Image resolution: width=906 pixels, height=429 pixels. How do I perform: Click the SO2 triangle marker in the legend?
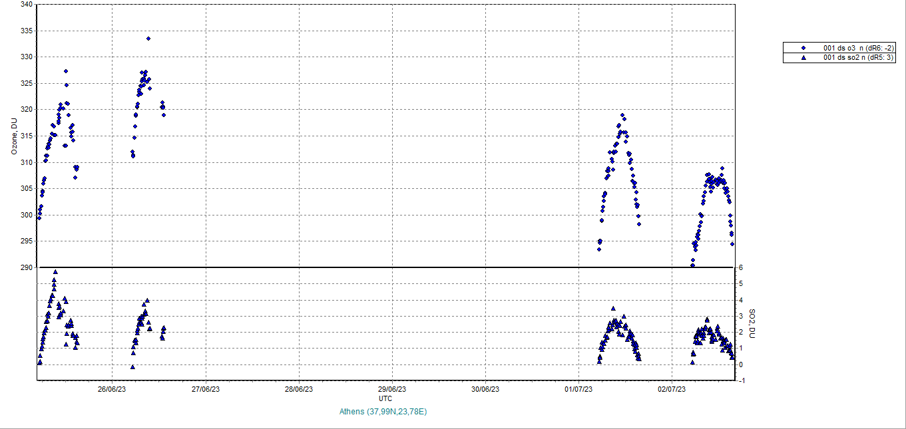point(803,58)
